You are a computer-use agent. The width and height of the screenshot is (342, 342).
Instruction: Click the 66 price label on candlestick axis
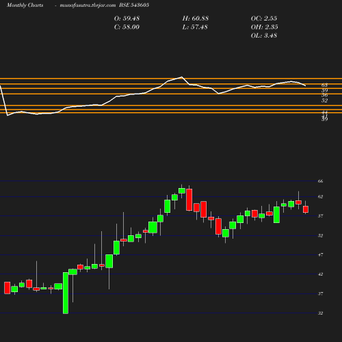[320, 181]
